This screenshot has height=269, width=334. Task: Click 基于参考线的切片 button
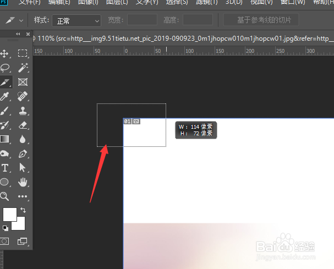[x=261, y=20]
